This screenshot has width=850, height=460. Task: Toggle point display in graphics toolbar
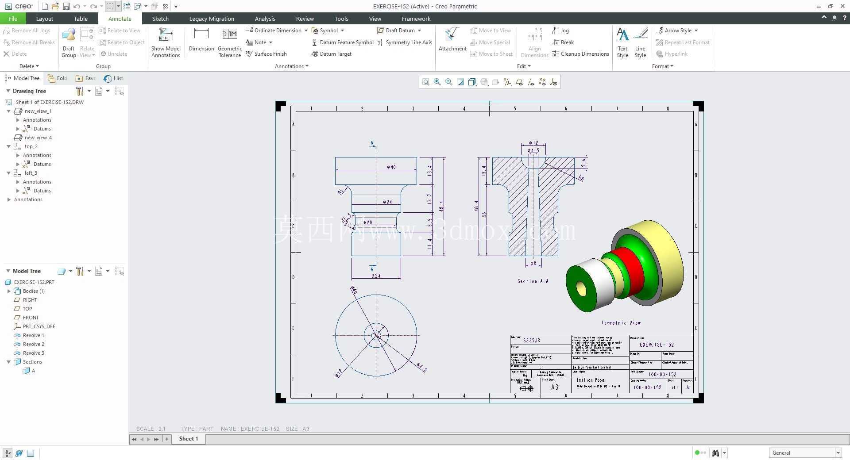(x=542, y=82)
